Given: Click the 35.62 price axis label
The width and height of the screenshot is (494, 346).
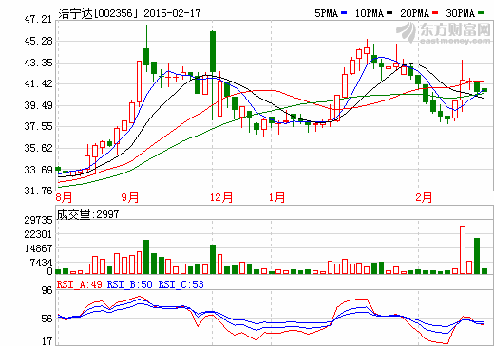Looking at the screenshot, I should pos(38,148).
